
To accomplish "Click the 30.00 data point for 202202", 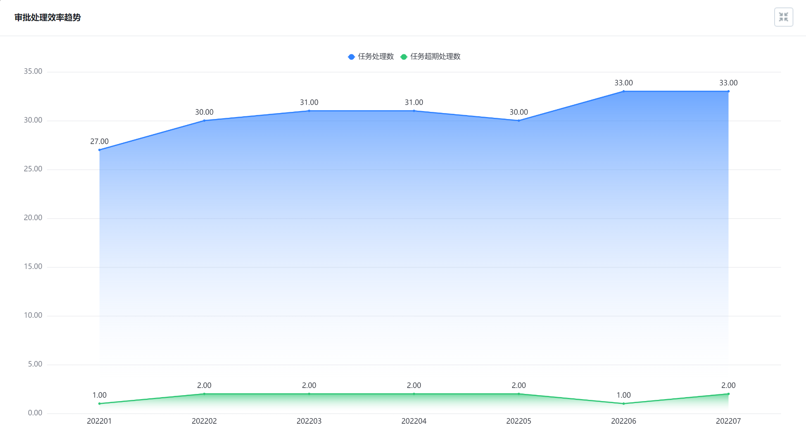I will click(204, 121).
